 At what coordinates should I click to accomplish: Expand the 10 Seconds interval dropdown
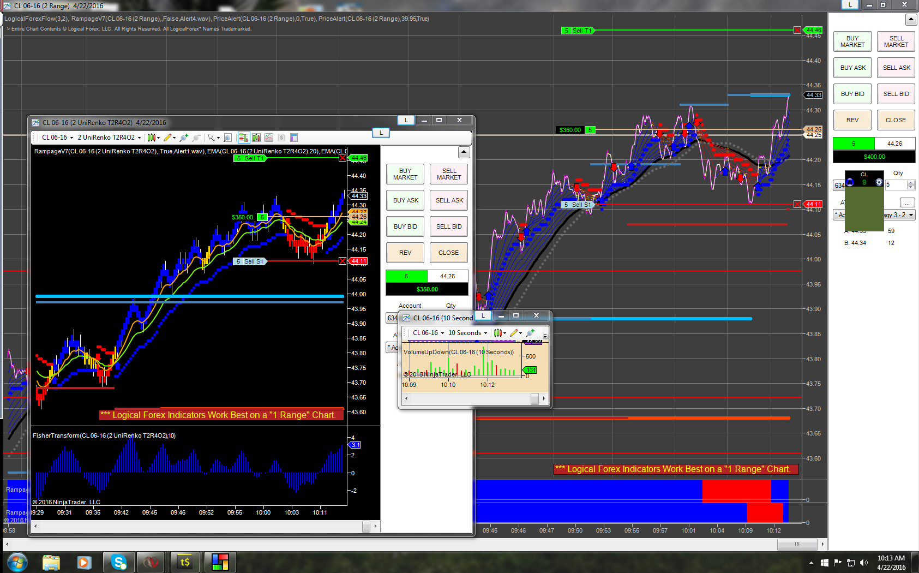point(467,333)
